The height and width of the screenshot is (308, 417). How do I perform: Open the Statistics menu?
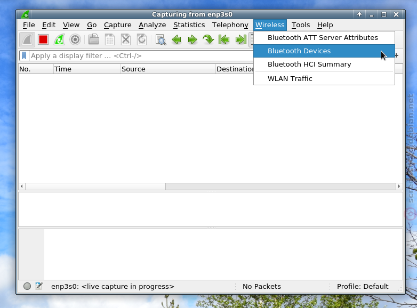(189, 25)
